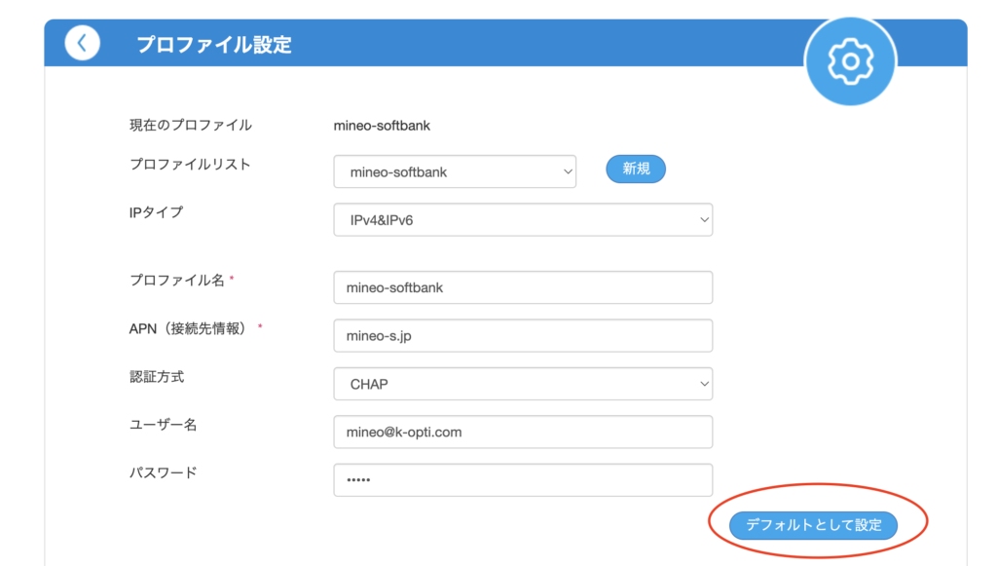997x566 pixels.
Task: Click the プロファイルリスト label
Action: click(190, 165)
